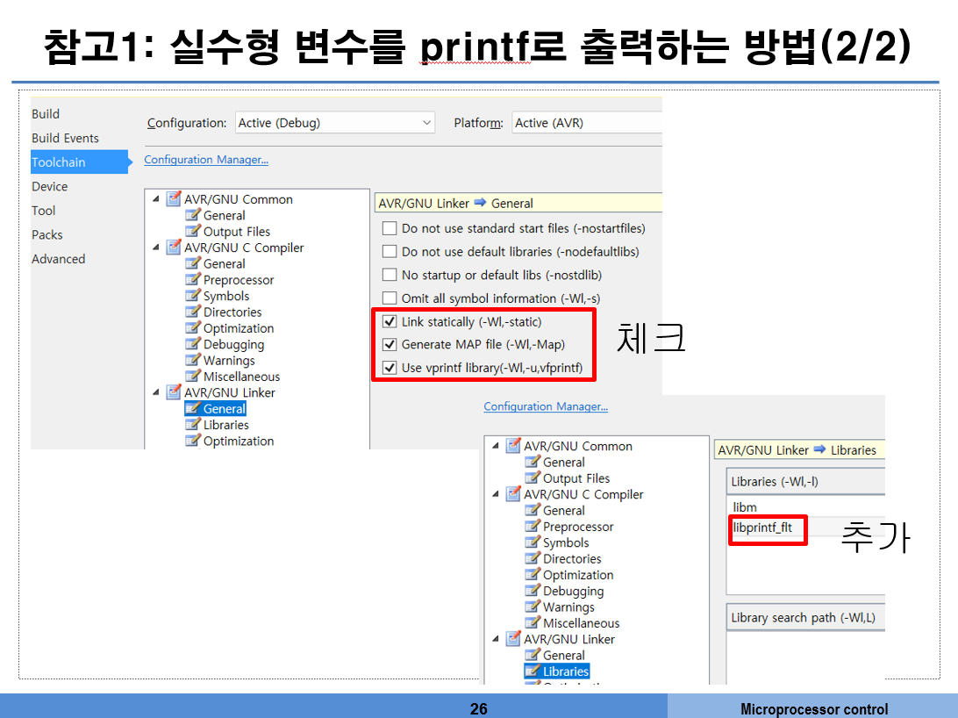Open the Device tab
958x718 pixels.
(49, 186)
